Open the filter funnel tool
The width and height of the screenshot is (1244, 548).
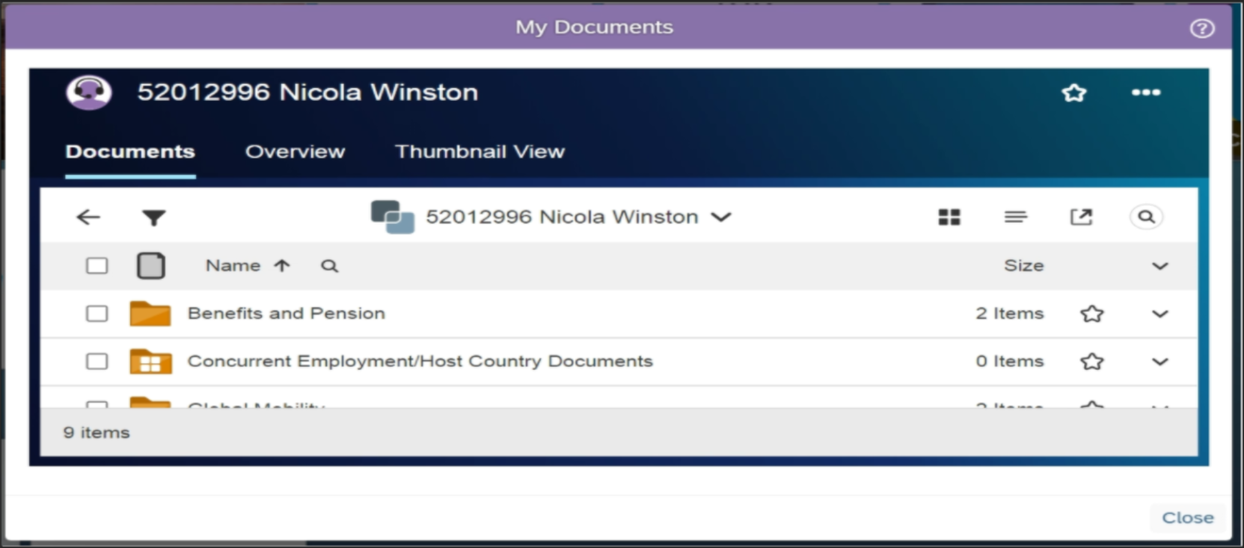[153, 218]
